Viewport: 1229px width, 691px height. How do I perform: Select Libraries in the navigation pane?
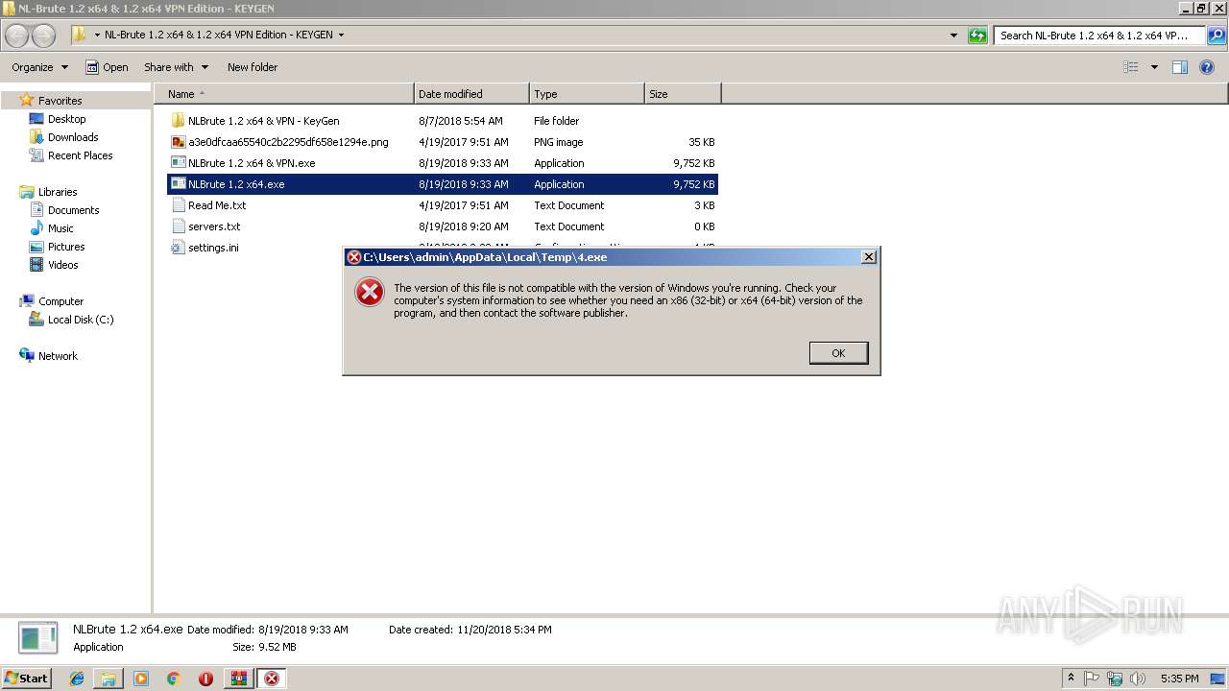coord(58,192)
